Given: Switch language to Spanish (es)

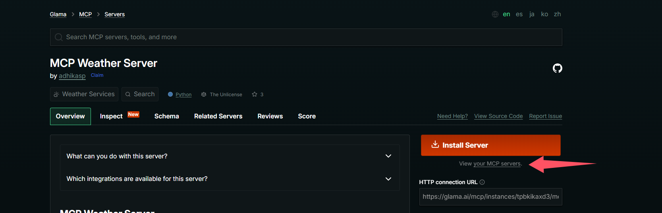Looking at the screenshot, I should (519, 14).
